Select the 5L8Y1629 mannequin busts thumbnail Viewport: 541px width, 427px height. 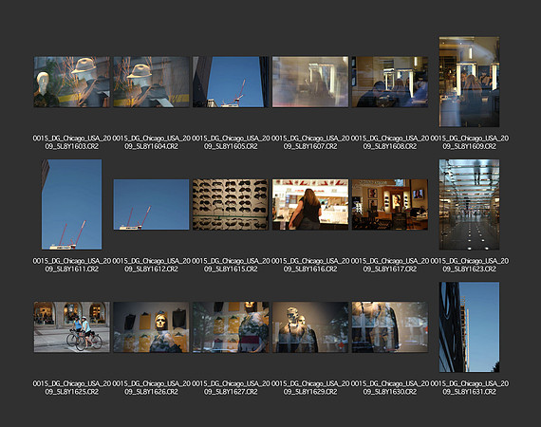310,327
